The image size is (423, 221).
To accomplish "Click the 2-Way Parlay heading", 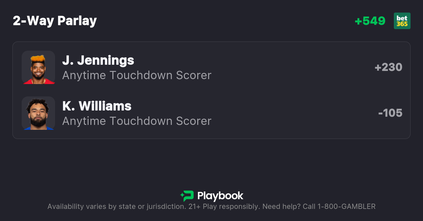I will pos(55,21).
